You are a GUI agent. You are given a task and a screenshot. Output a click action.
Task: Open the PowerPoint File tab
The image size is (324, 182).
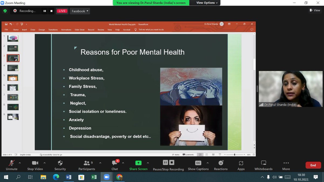click(x=6, y=30)
